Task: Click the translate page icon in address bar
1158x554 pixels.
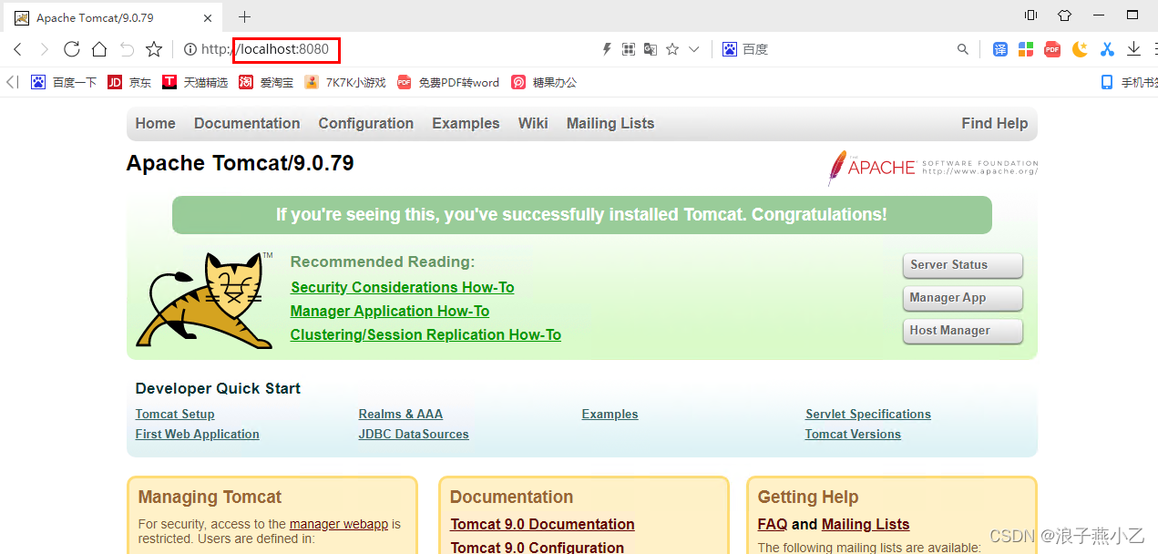Action: [651, 49]
